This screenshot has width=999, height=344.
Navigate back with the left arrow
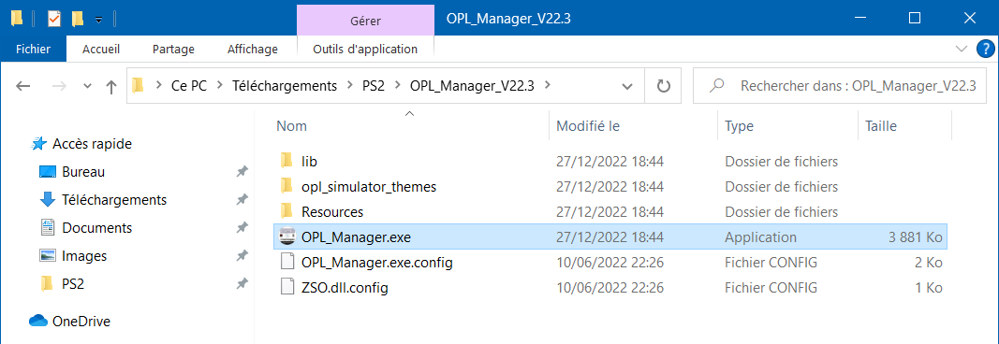[22, 87]
